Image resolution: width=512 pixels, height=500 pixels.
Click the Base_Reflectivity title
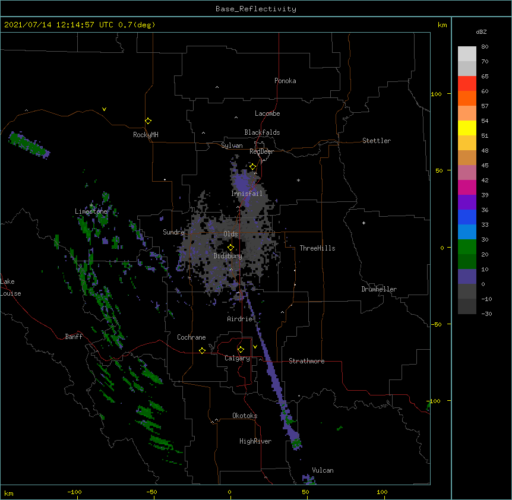pos(256,9)
